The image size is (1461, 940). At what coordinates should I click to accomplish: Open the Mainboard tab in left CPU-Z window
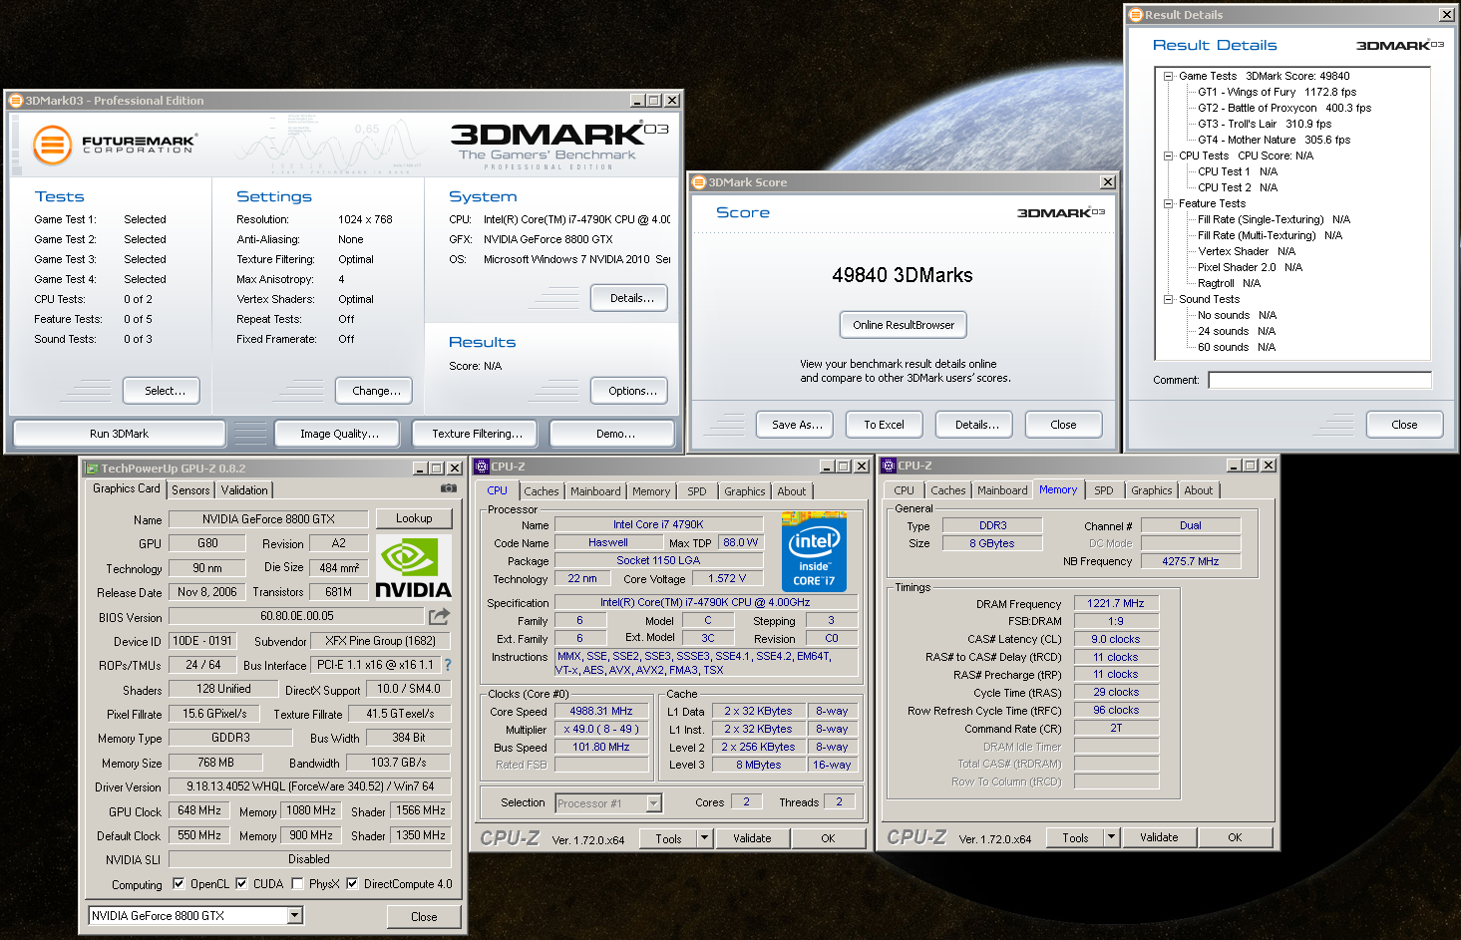(x=595, y=491)
